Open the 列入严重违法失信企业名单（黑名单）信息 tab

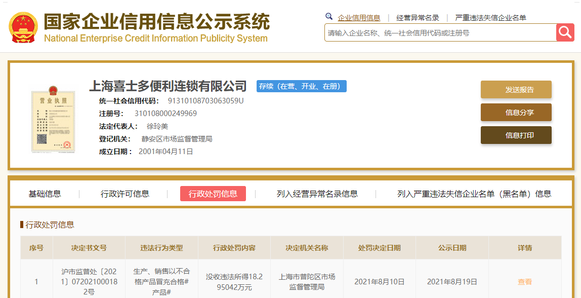coord(474,194)
